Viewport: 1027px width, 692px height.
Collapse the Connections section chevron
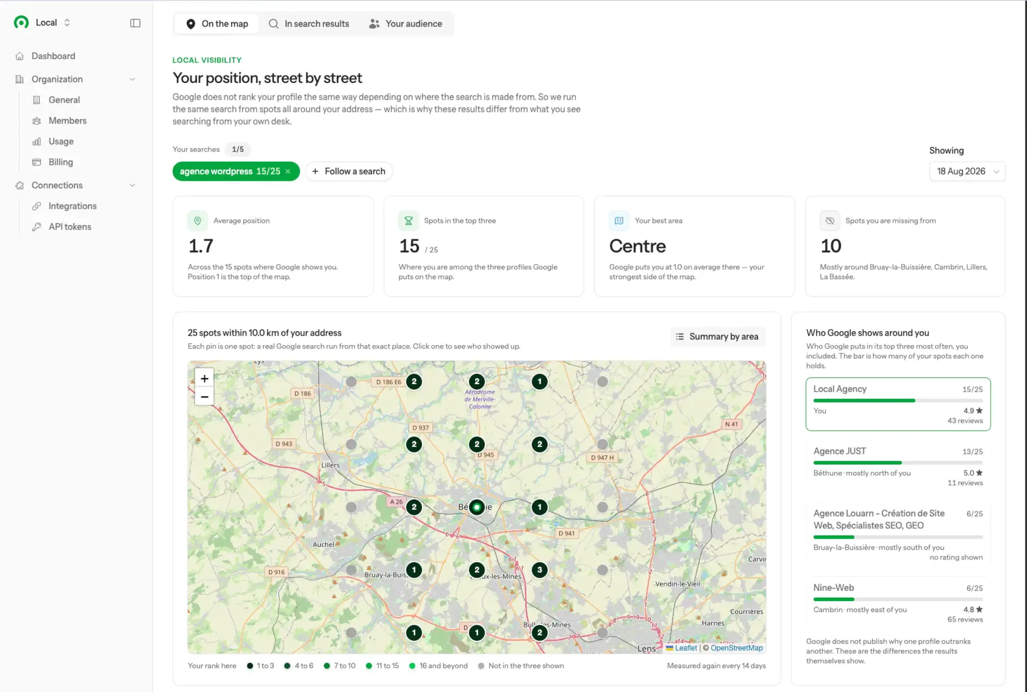pos(133,185)
